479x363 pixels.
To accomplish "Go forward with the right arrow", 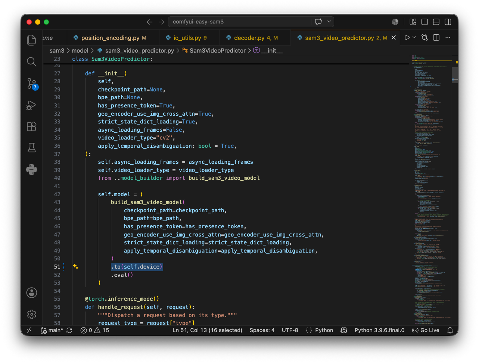I will click(161, 22).
